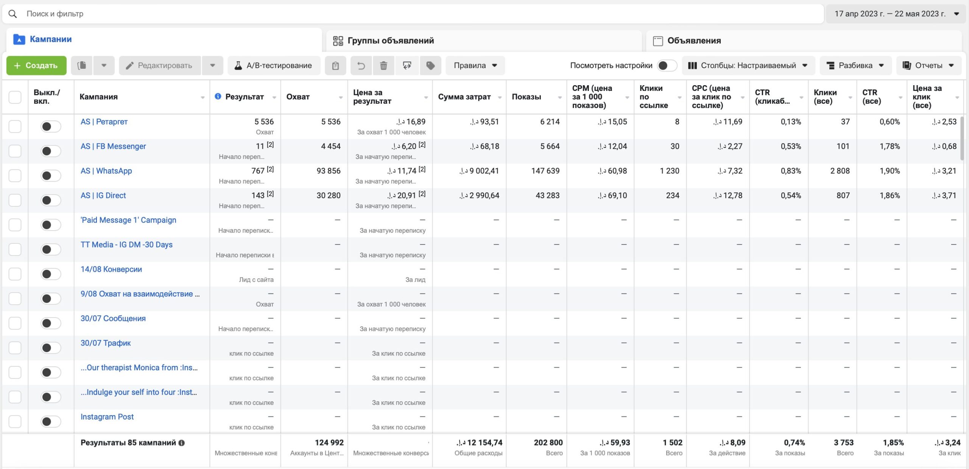This screenshot has height=469, width=969.
Task: Click the search magnifier icon
Action: click(x=12, y=14)
